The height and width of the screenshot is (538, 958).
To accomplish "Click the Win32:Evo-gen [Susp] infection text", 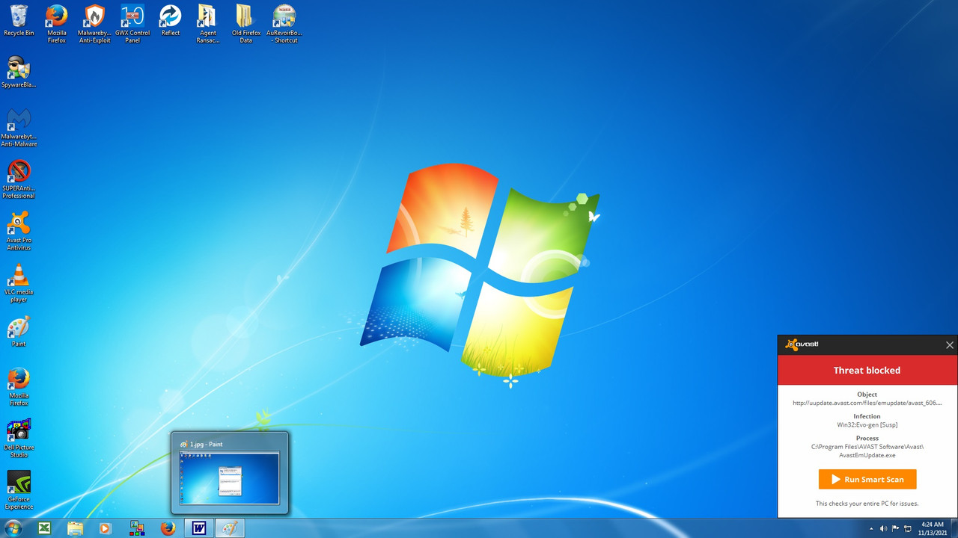I will click(x=867, y=424).
